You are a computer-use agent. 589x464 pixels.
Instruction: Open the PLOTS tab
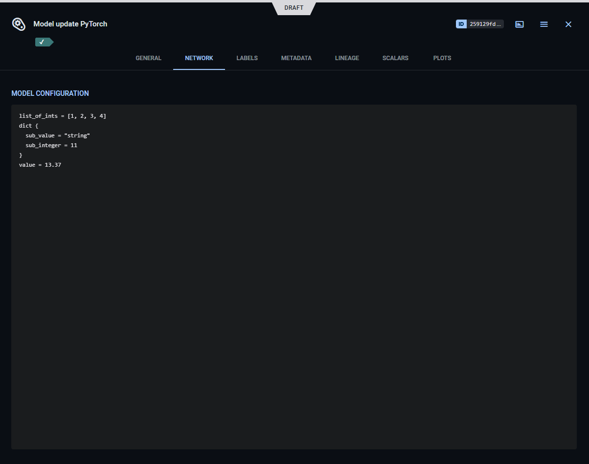pos(442,58)
